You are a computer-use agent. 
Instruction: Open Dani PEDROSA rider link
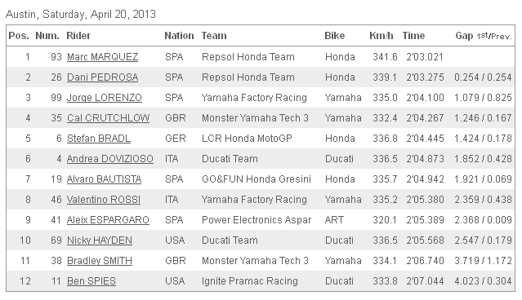[x=103, y=77]
